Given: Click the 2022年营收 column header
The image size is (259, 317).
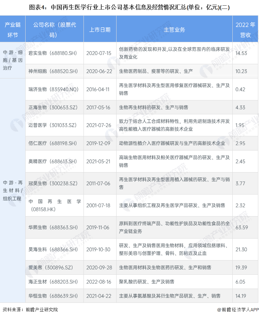Looking at the screenshot, I should click(245, 30).
